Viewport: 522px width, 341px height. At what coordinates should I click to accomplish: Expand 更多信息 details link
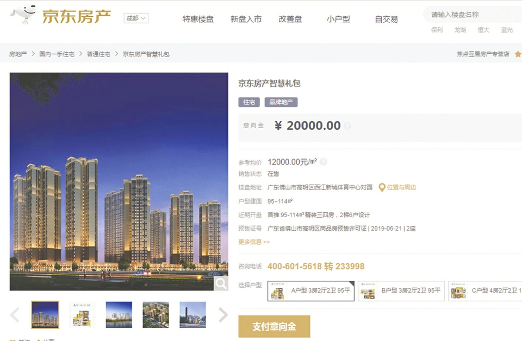pos(254,242)
